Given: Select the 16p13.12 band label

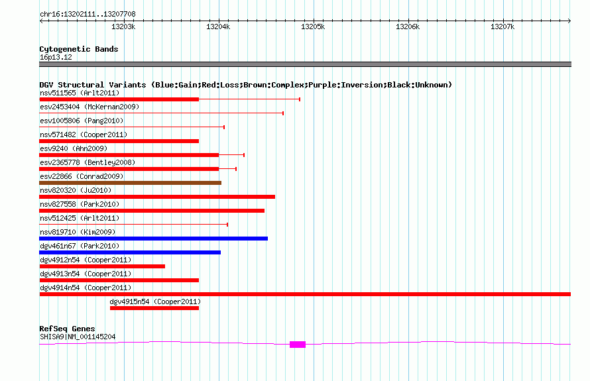Looking at the screenshot, I should coord(56,57).
